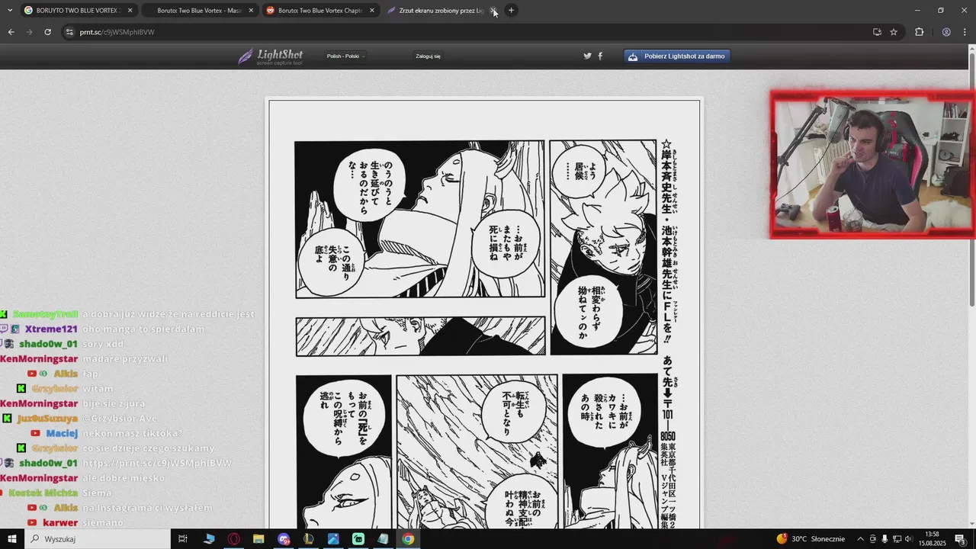
Task: Click chat username Xtreme121
Action: 51,329
